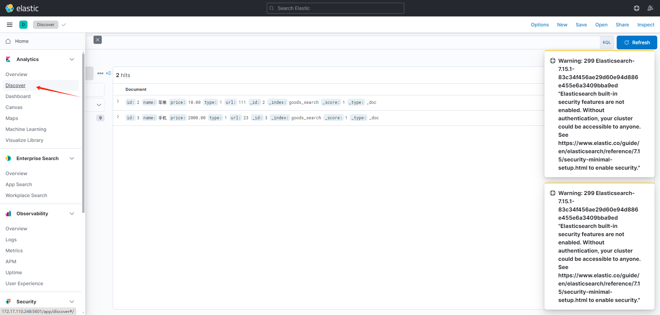This screenshot has width=660, height=315.
Task: Collapse the Analytics section chevron
Action: coord(72,59)
